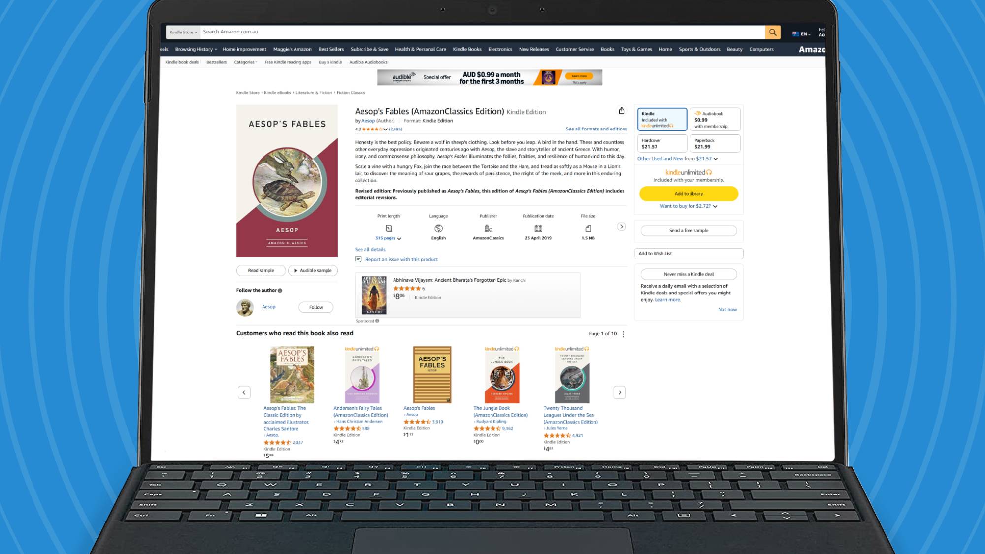This screenshot has height=554, width=985.
Task: Expand the 315 pages print length dropdown
Action: pyautogui.click(x=388, y=238)
